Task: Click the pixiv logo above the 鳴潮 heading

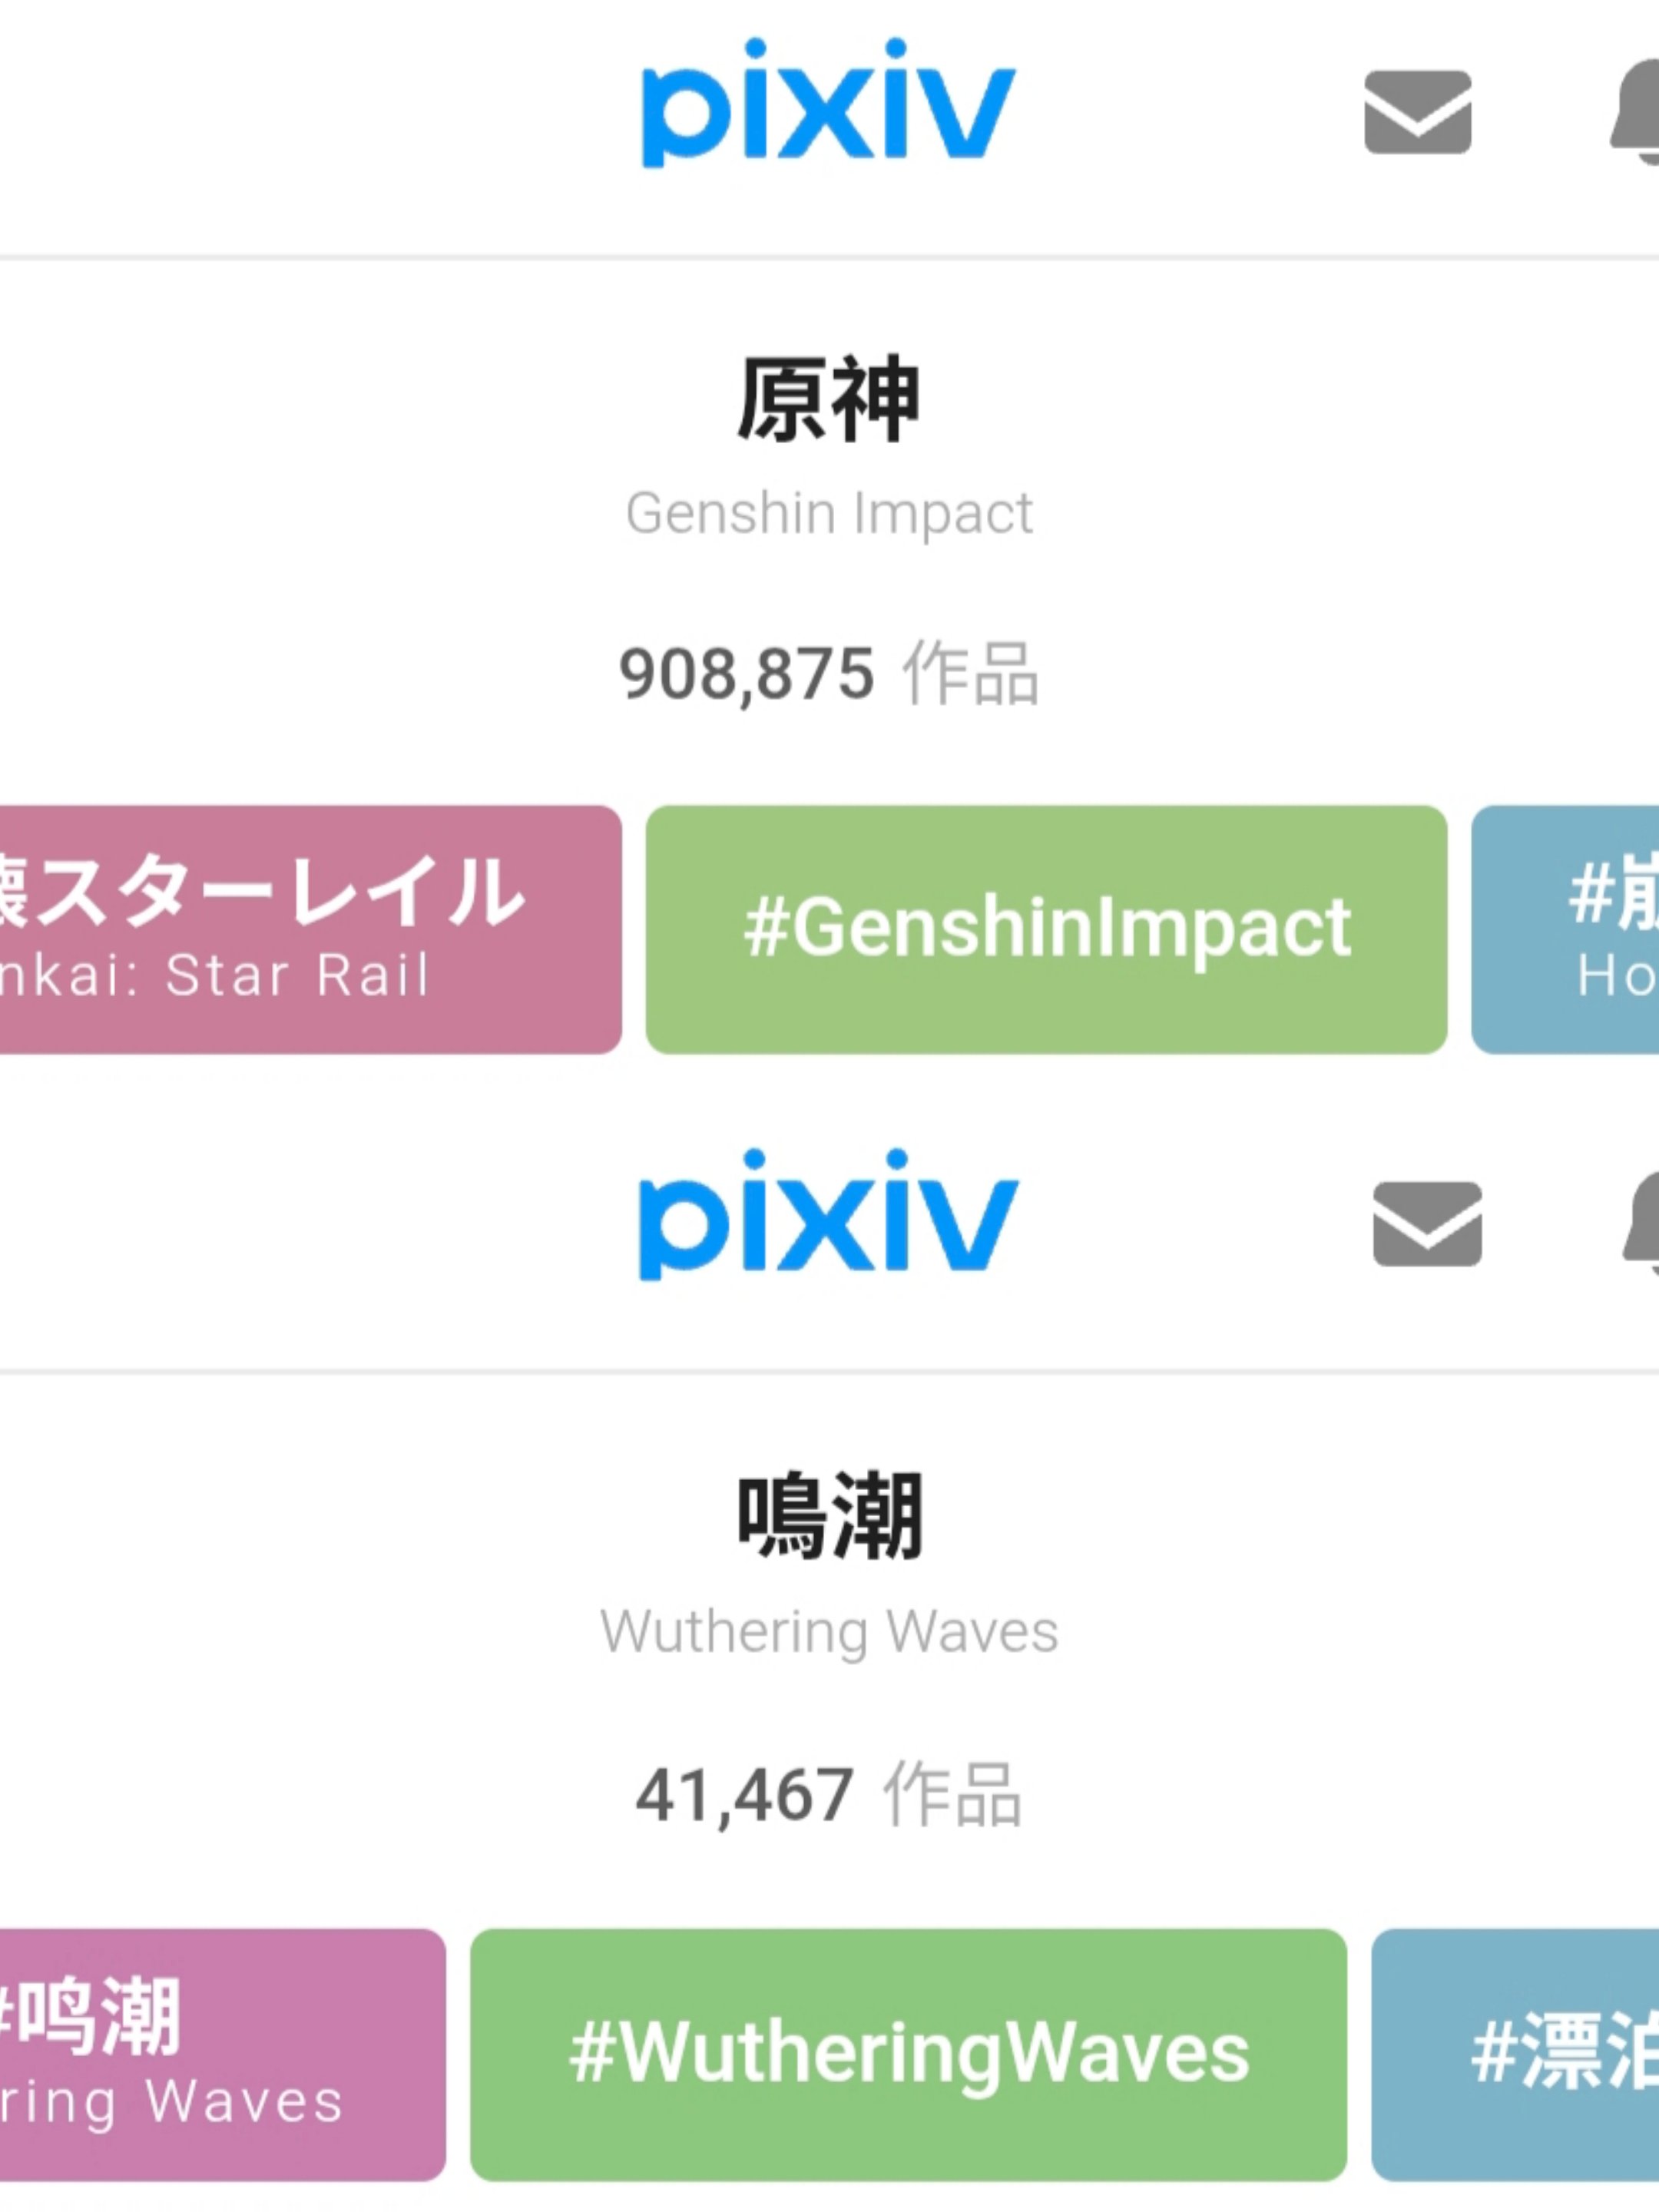Action: coord(828,1215)
